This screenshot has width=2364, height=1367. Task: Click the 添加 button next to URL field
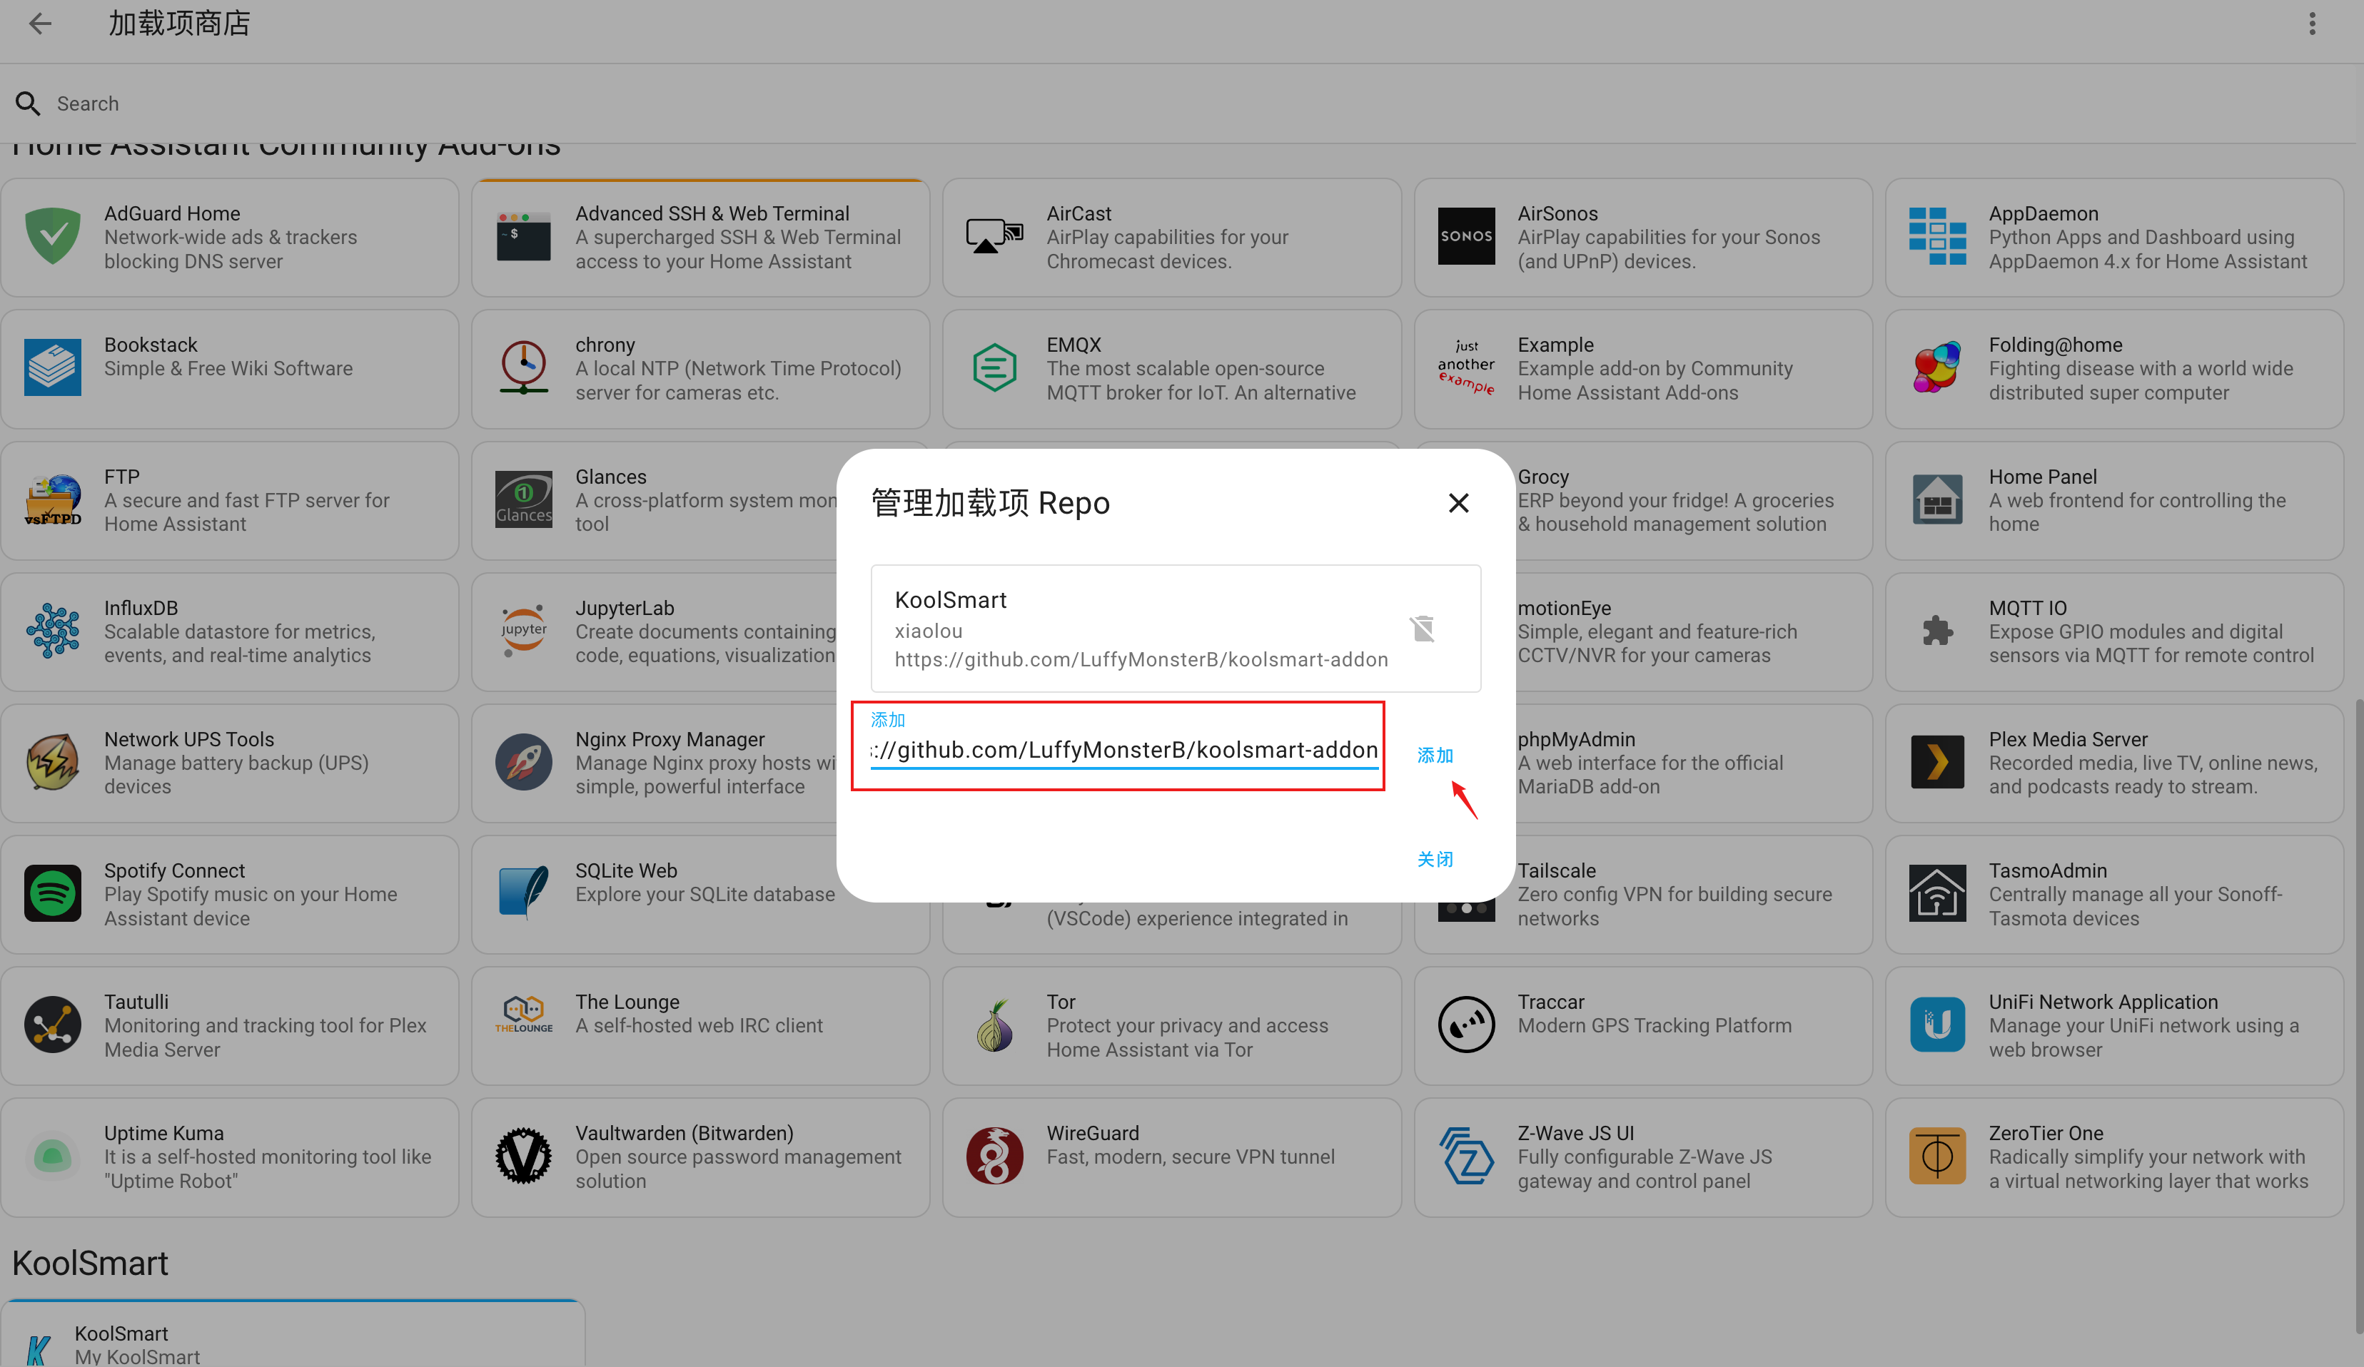pyautogui.click(x=1435, y=755)
